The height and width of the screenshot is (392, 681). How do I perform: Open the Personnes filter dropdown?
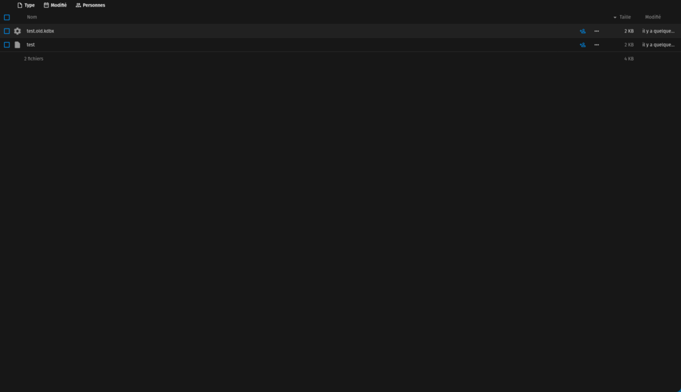pyautogui.click(x=90, y=5)
